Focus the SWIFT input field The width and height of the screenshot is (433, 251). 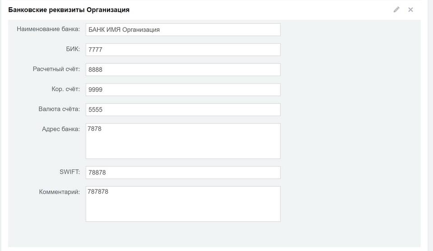pos(183,172)
